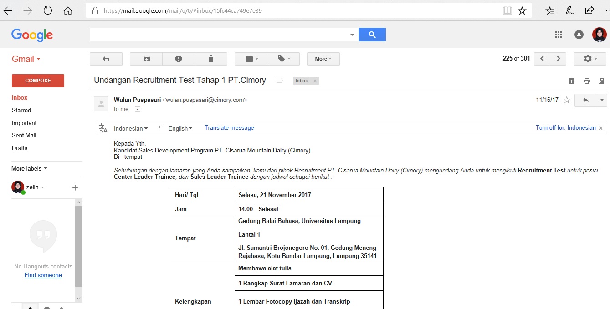Click the blue Gmail search button
This screenshot has height=309, width=610.
[372, 35]
